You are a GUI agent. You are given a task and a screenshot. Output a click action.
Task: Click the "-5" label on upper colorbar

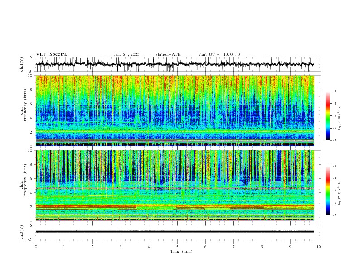point(335,116)
